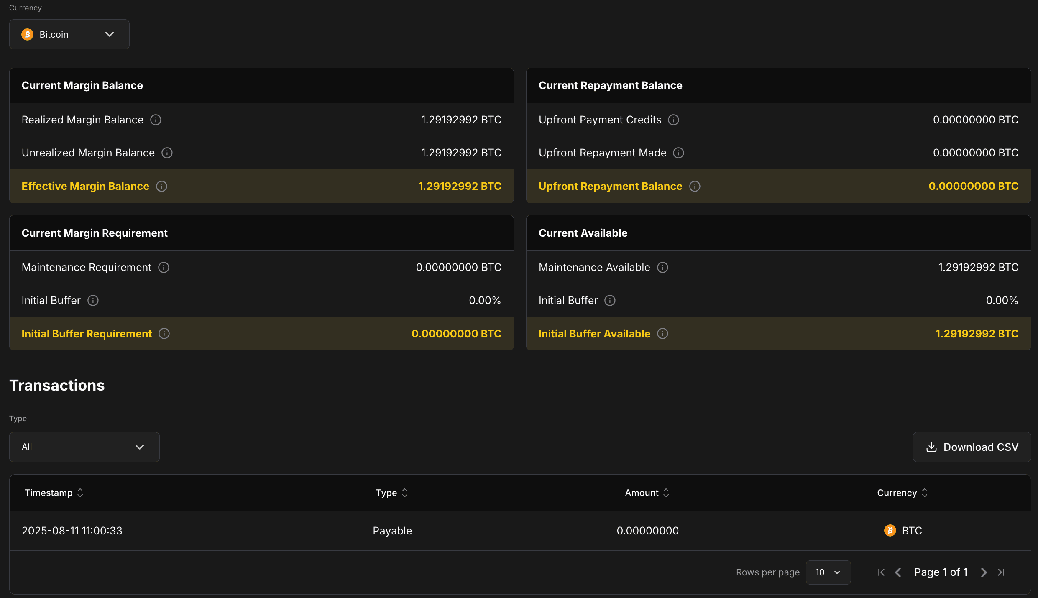1038x598 pixels.
Task: Click the previous page chevron
Action: (898, 572)
